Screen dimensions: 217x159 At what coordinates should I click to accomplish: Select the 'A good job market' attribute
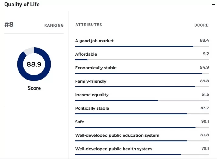94,41
